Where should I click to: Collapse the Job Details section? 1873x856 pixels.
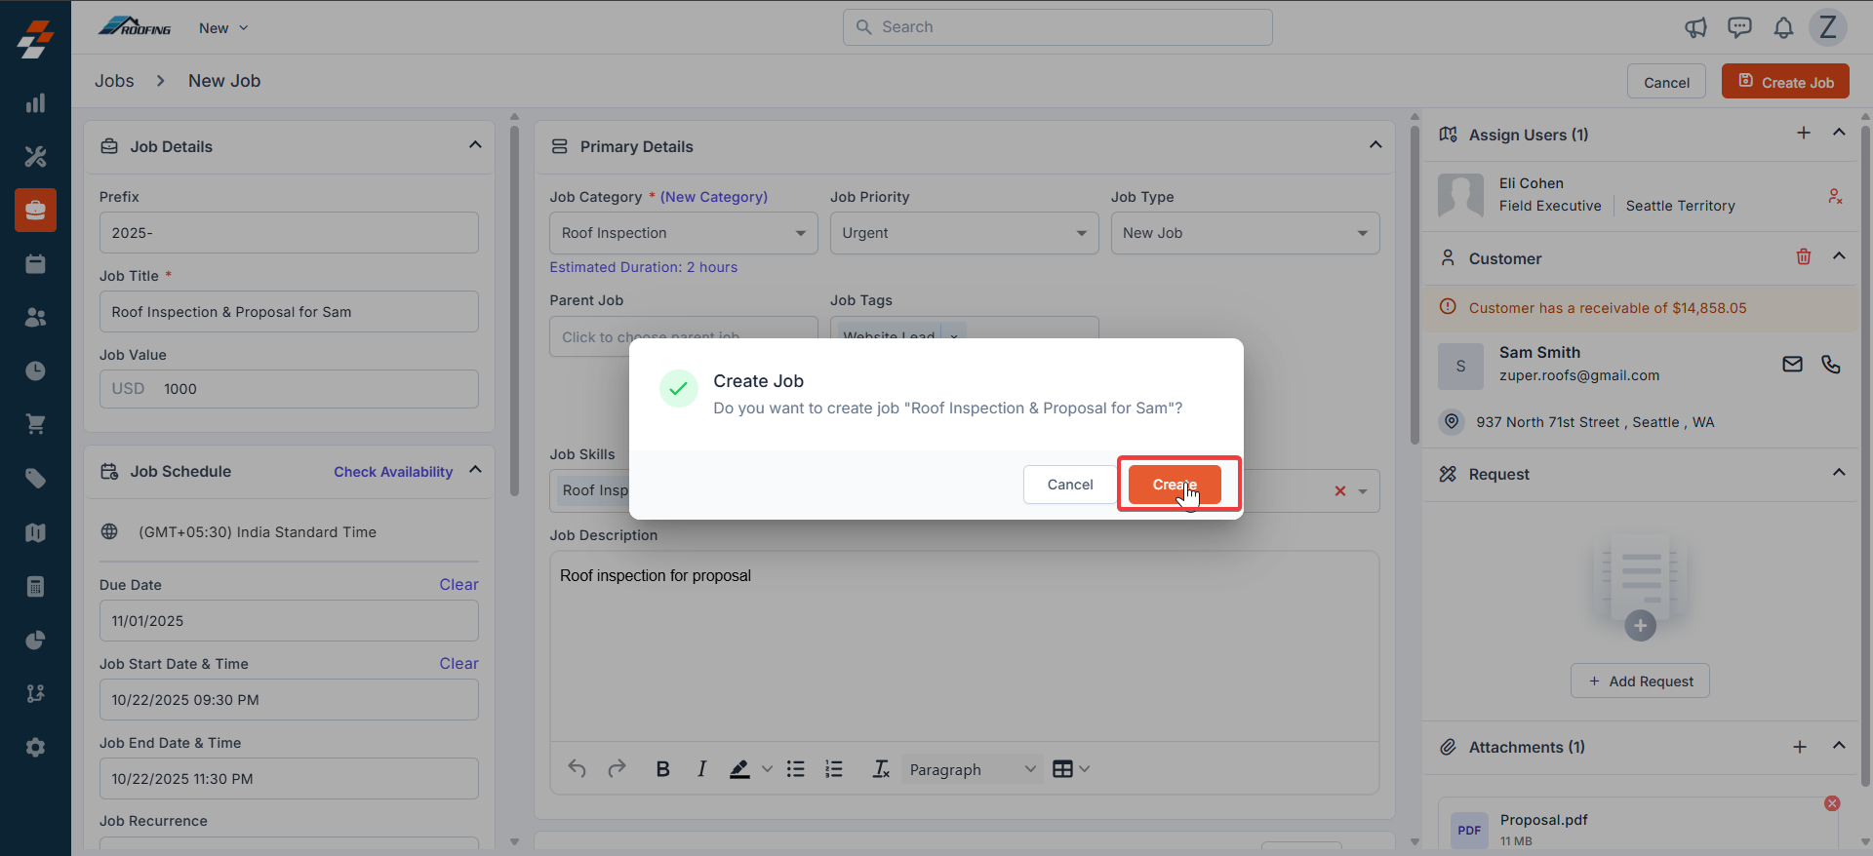[475, 145]
